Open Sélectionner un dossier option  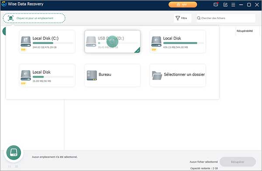(178, 75)
